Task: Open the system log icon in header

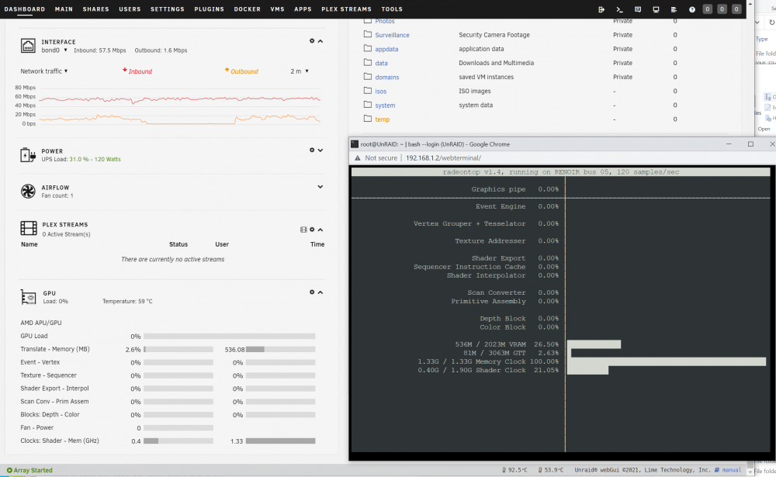Action: 674,9
